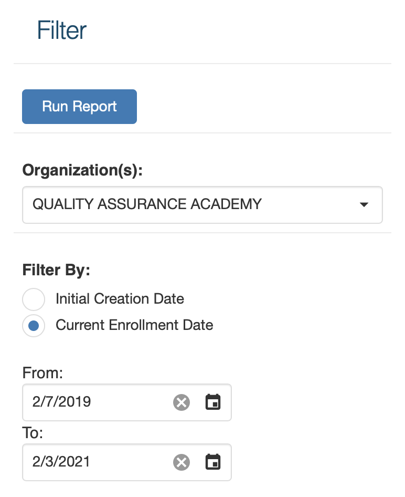The image size is (405, 497).
Task: Click the Current Enrollment Date label text
Action: (134, 325)
